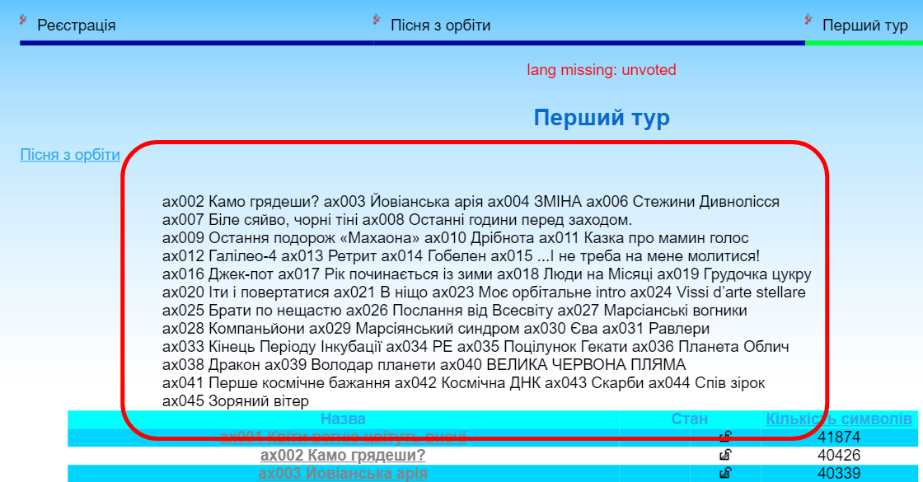
Task: Click the character count 40339
Action: coord(839,474)
